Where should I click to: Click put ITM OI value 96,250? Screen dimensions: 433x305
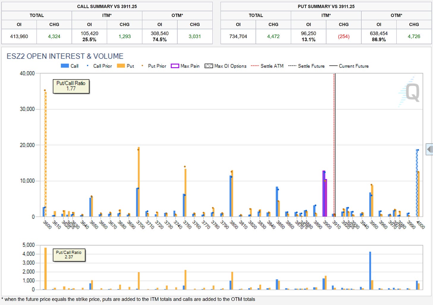308,33
